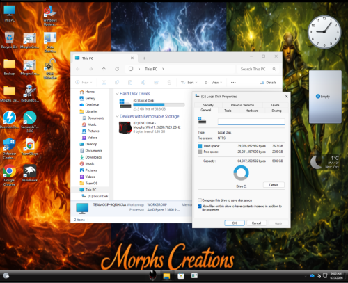Viewport: 348px width, 283px height.
Task: Open Google Chrome desktop shortcut
Action: [x=9, y=175]
